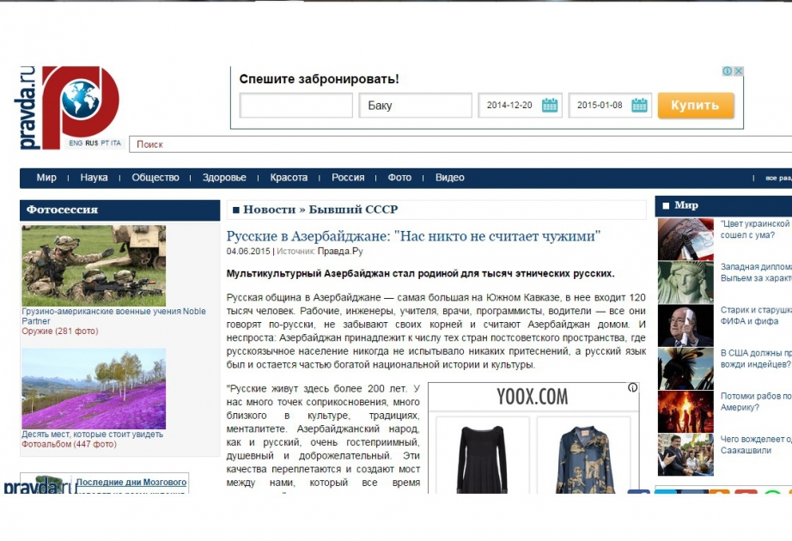Open the Здоровье navigation menu item
This screenshot has width=792, height=541.
tap(224, 177)
